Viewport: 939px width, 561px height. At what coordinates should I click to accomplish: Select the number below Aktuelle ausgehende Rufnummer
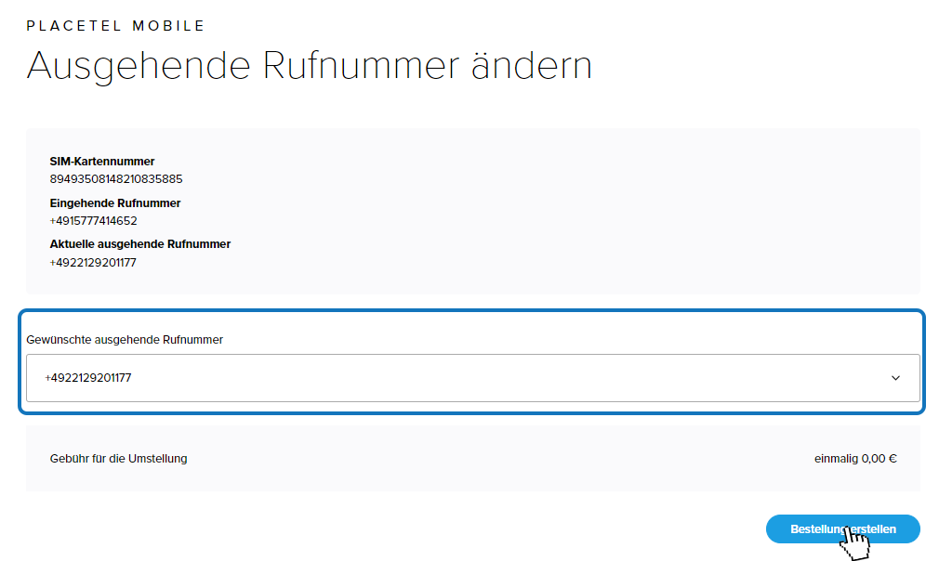click(93, 263)
